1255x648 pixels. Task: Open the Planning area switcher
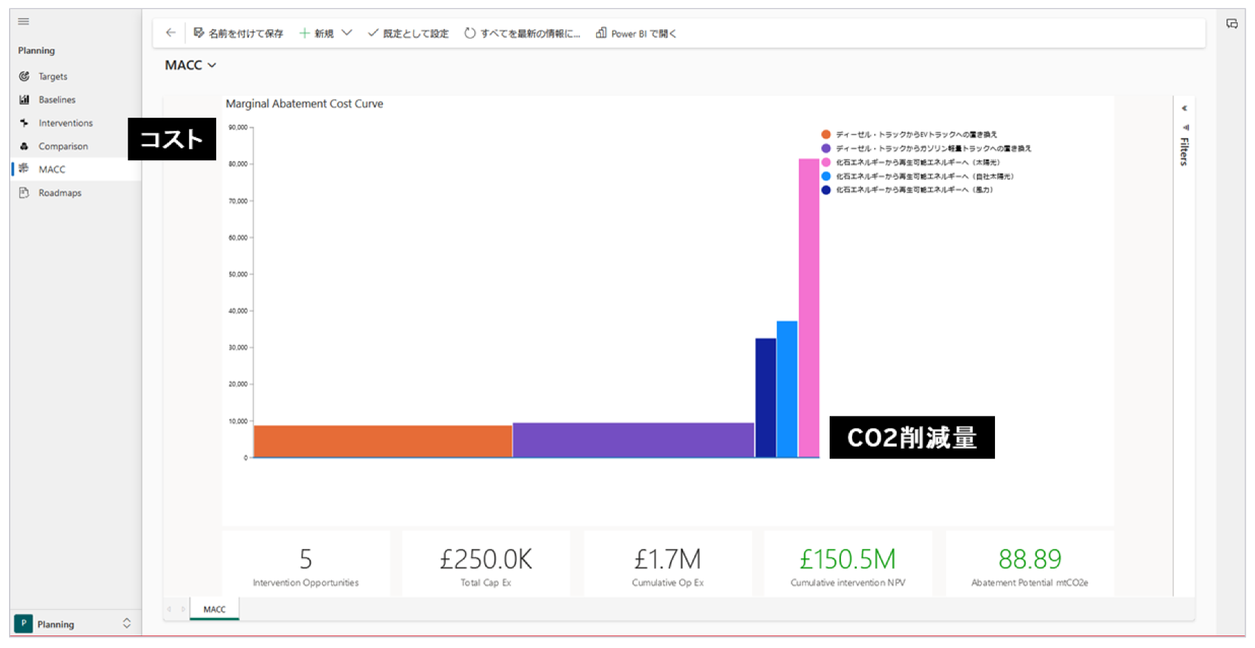(126, 624)
